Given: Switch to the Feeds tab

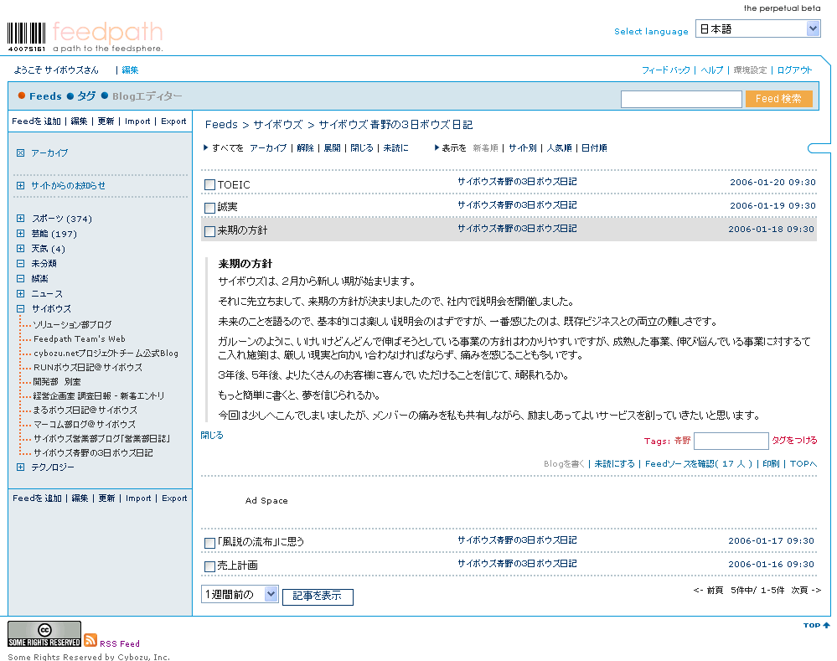Looking at the screenshot, I should (x=45, y=96).
